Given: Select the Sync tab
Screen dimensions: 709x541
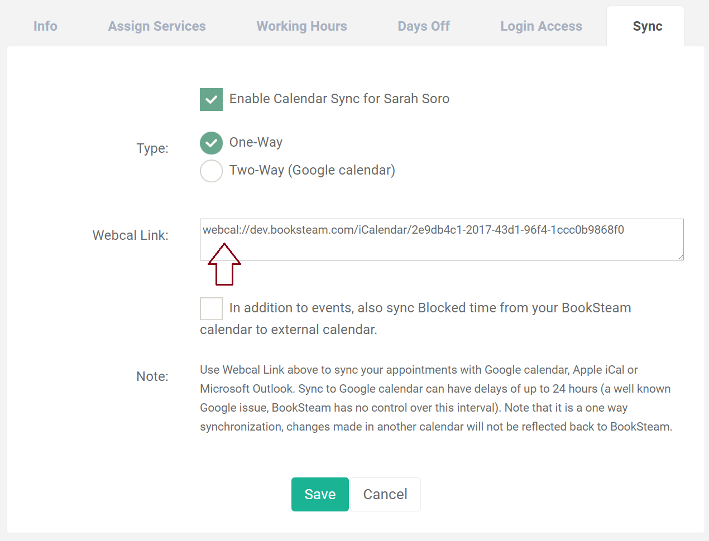Looking at the screenshot, I should click(648, 26).
